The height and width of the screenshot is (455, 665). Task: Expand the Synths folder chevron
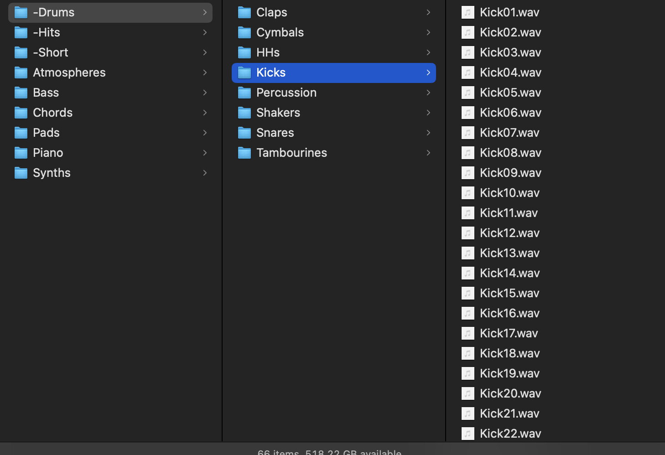click(x=205, y=173)
